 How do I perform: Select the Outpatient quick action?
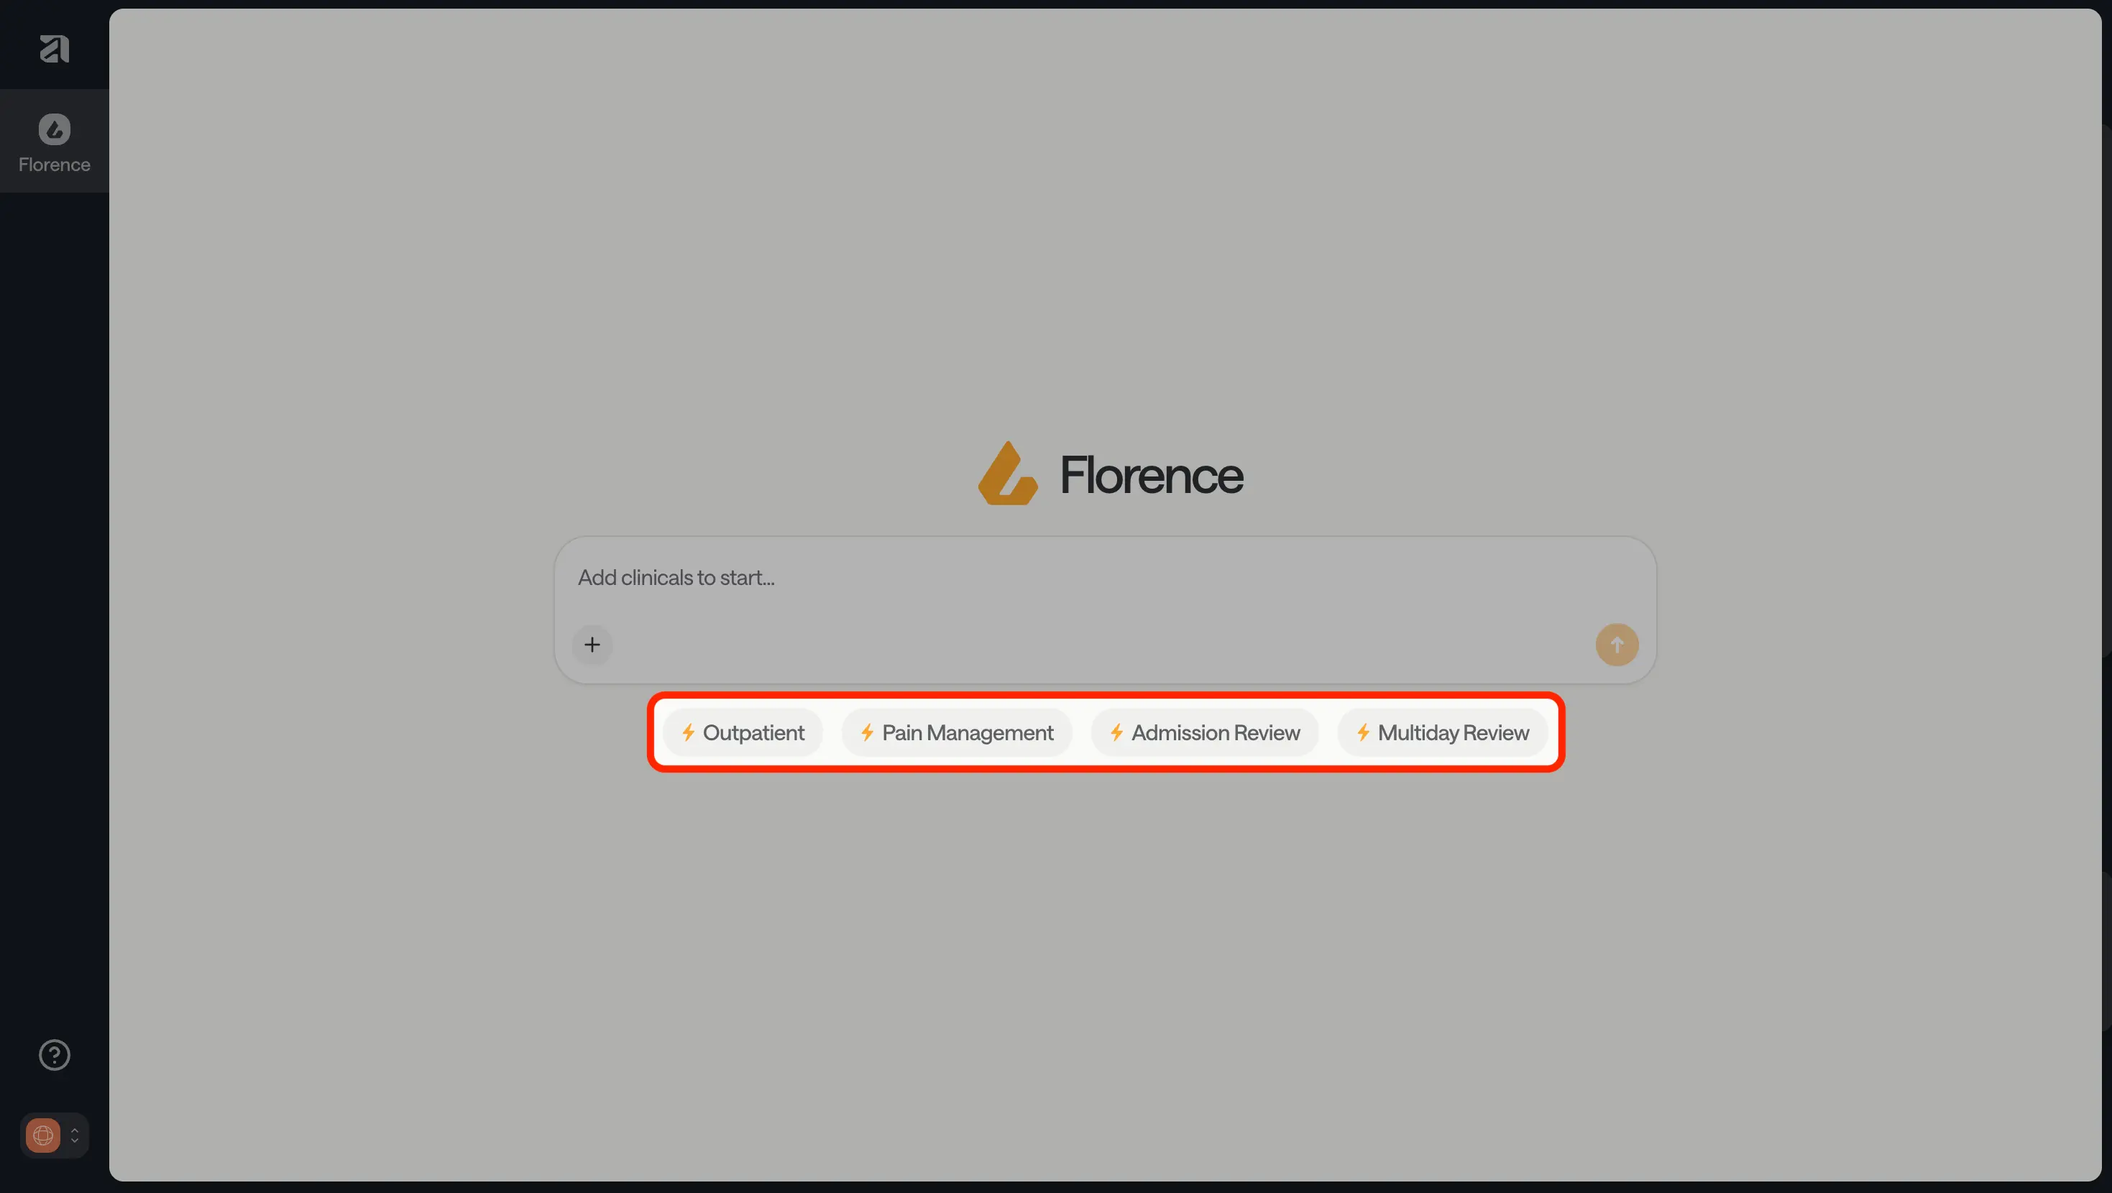click(753, 733)
